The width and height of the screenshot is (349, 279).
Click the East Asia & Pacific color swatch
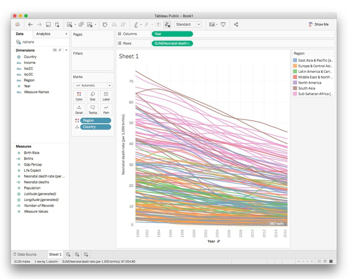[x=295, y=60]
